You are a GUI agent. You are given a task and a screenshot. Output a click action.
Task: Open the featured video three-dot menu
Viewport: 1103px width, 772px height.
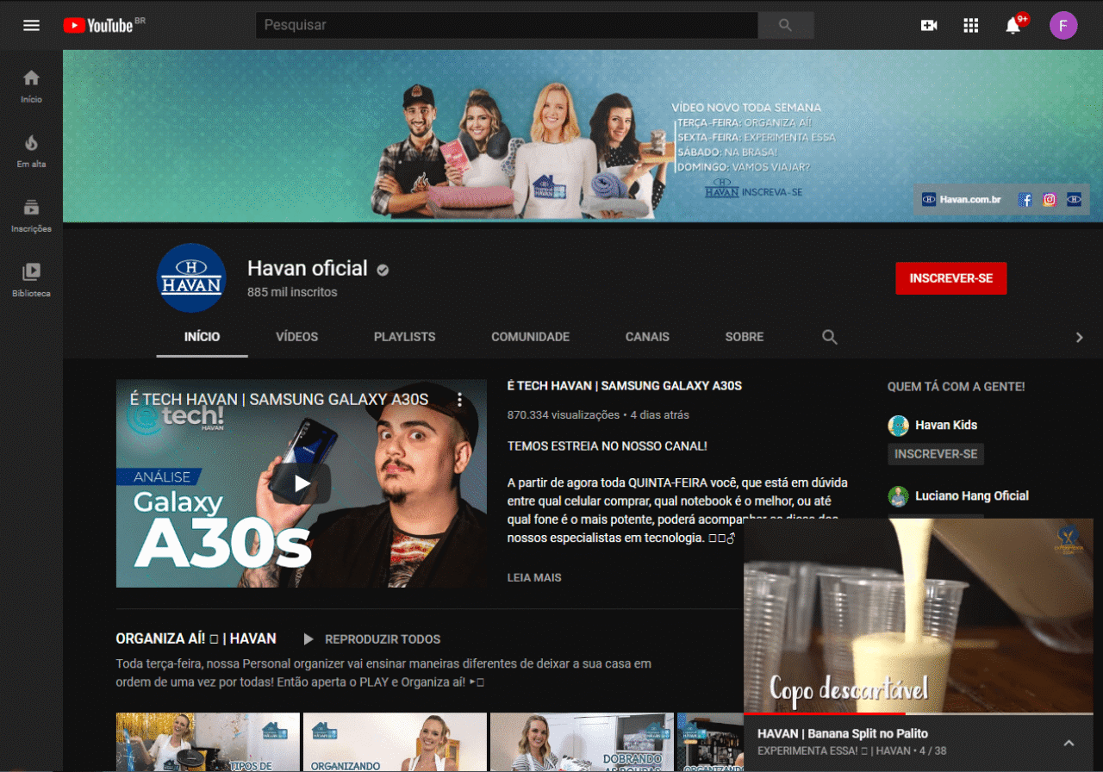coord(460,400)
